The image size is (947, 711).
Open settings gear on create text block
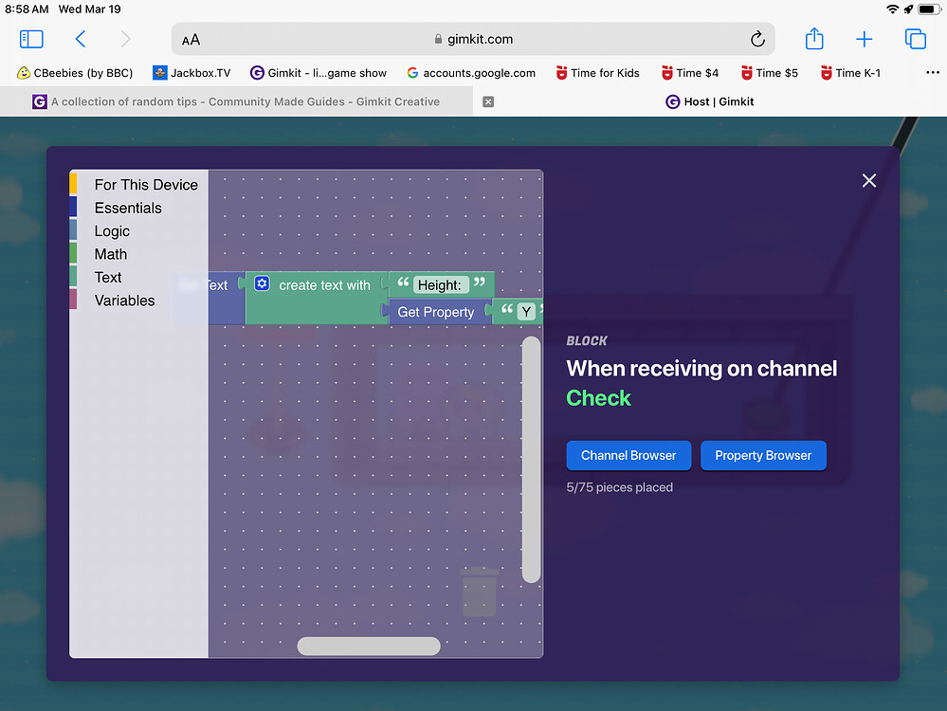click(261, 283)
